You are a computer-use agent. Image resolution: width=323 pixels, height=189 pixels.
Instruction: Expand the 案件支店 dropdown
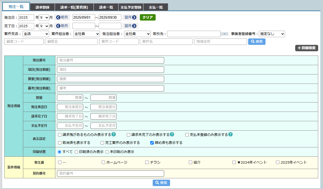point(36,34)
